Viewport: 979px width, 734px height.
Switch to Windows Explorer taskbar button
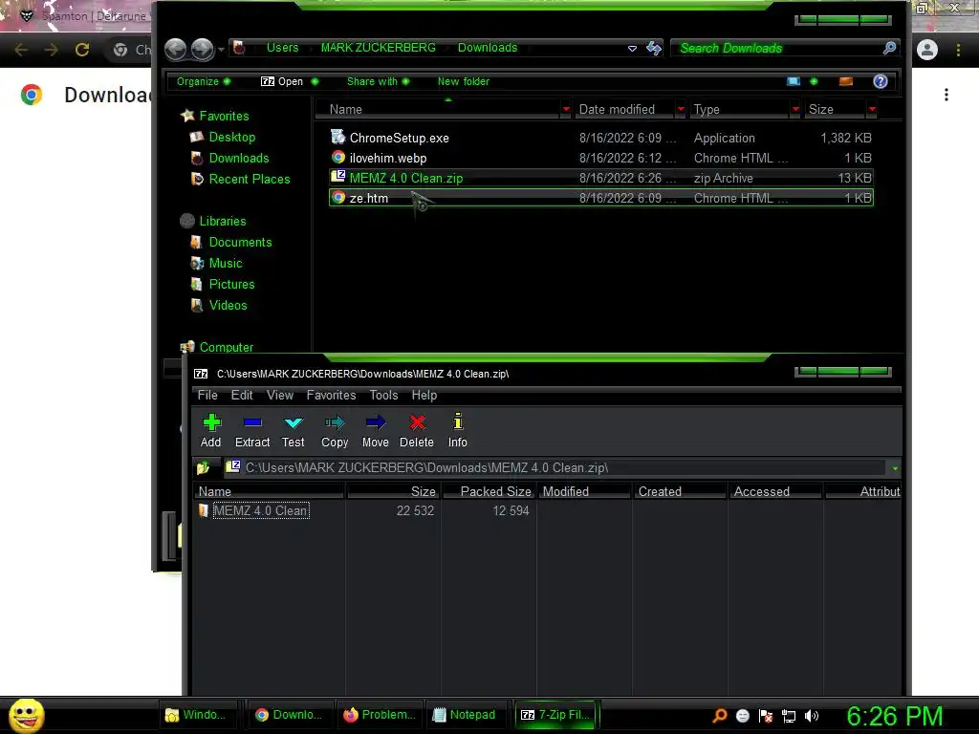pyautogui.click(x=199, y=715)
